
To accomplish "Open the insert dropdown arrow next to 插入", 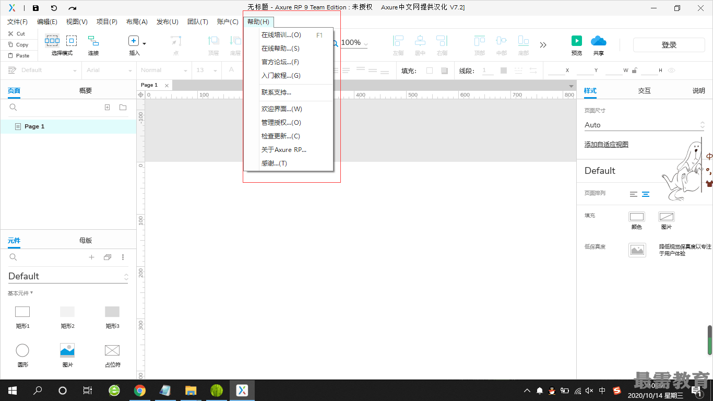I will pyautogui.click(x=145, y=44).
